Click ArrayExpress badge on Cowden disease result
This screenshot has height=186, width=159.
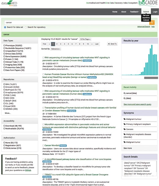[72, 111]
